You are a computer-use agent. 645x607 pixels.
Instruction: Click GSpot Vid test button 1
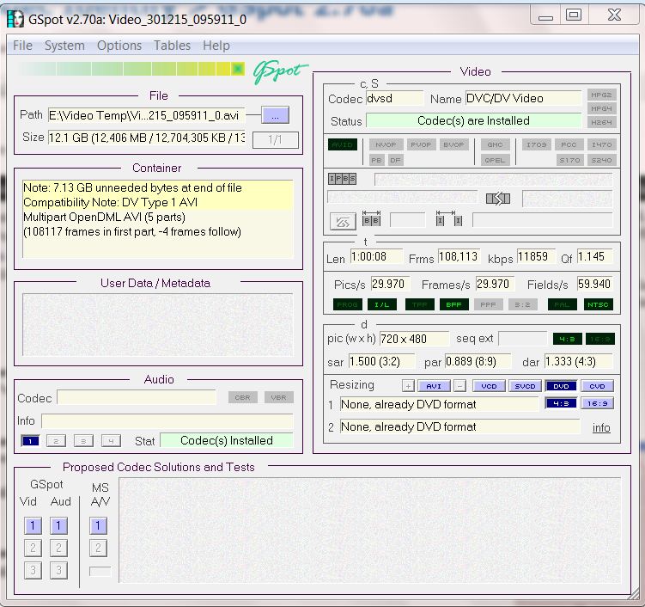tap(33, 526)
